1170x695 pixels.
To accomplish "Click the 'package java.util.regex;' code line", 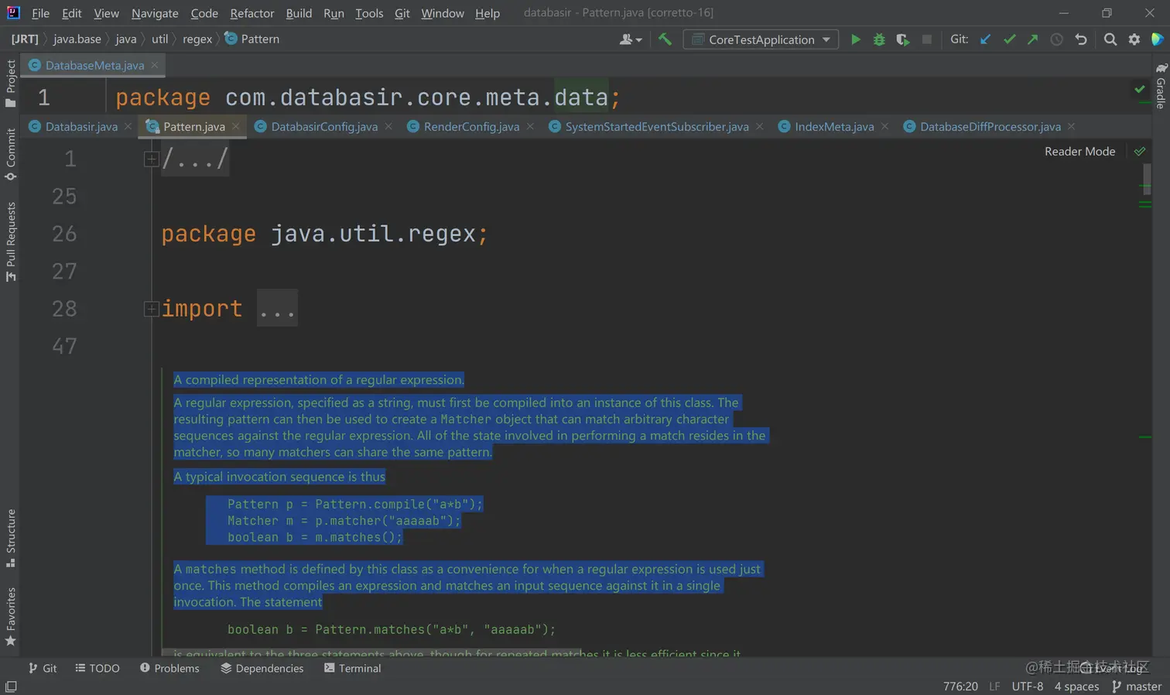I will (324, 234).
